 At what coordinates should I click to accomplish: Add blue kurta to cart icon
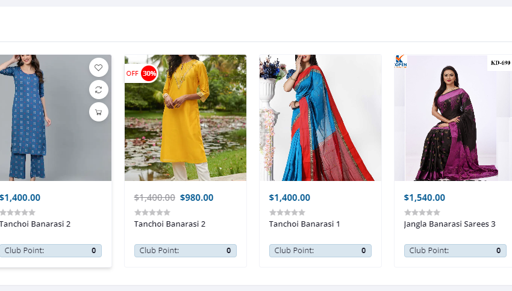(x=99, y=112)
